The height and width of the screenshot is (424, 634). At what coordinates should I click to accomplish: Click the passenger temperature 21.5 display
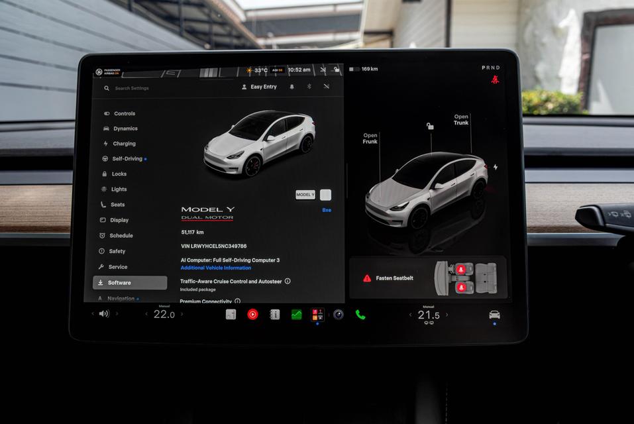coord(429,315)
